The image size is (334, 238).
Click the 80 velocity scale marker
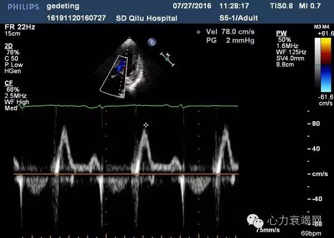pos(316,124)
